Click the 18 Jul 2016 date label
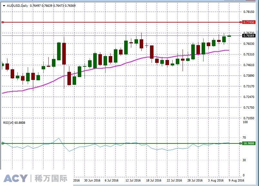 click(154, 181)
